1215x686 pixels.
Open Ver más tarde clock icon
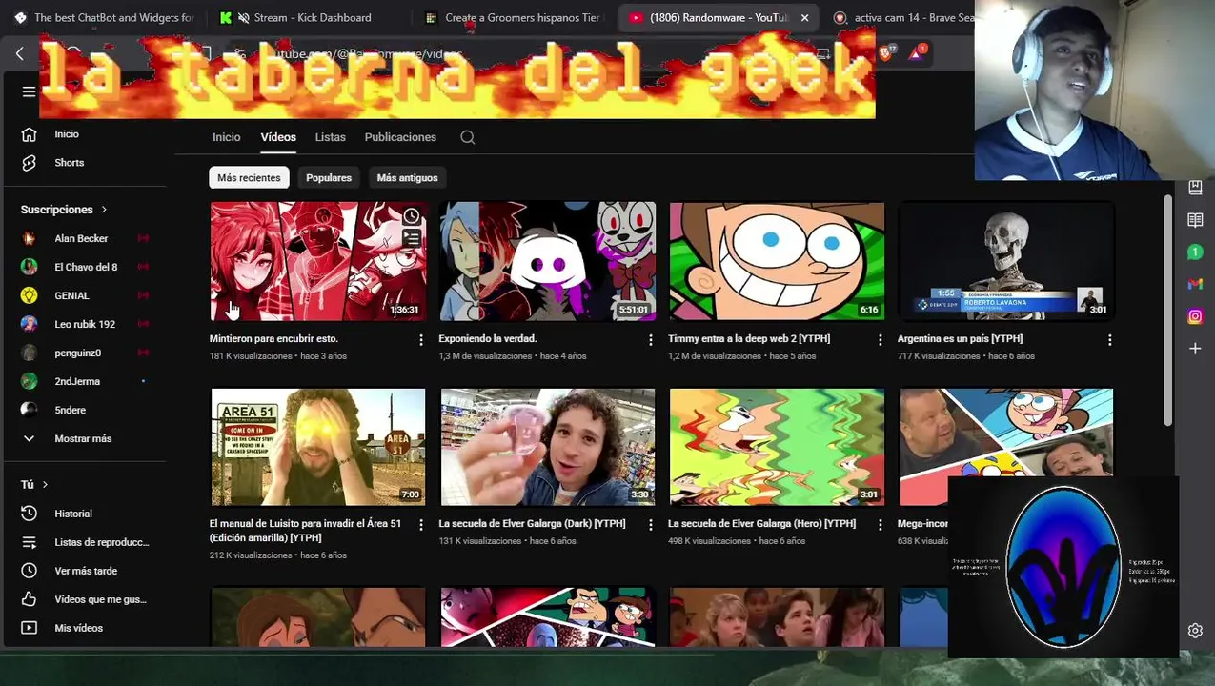[x=29, y=571]
